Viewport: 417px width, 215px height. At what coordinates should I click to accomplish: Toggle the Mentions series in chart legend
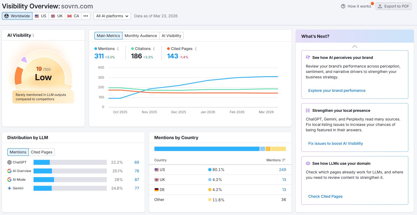[x=104, y=49]
